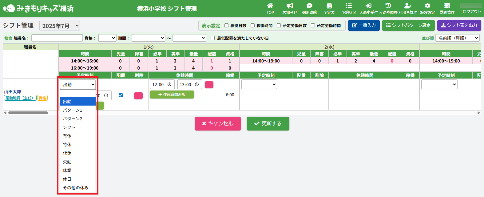Open 個別連絡 chat bubble icon
Image resolution: width=484 pixels, height=197 pixels.
[x=309, y=6]
